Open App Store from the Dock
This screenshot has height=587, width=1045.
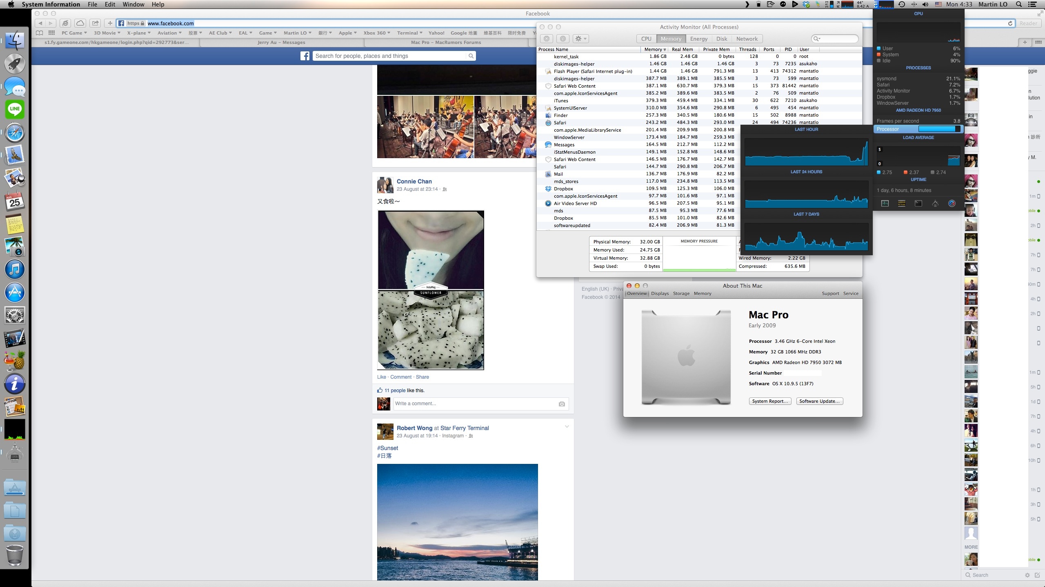[x=15, y=292]
